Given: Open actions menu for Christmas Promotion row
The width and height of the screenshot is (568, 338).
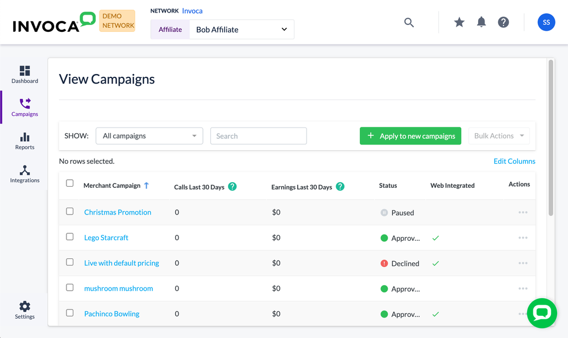Looking at the screenshot, I should pyautogui.click(x=523, y=212).
